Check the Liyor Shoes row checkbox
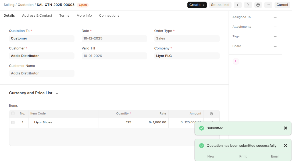Image resolution: width=292 pixels, height=161 pixels. click(13, 123)
